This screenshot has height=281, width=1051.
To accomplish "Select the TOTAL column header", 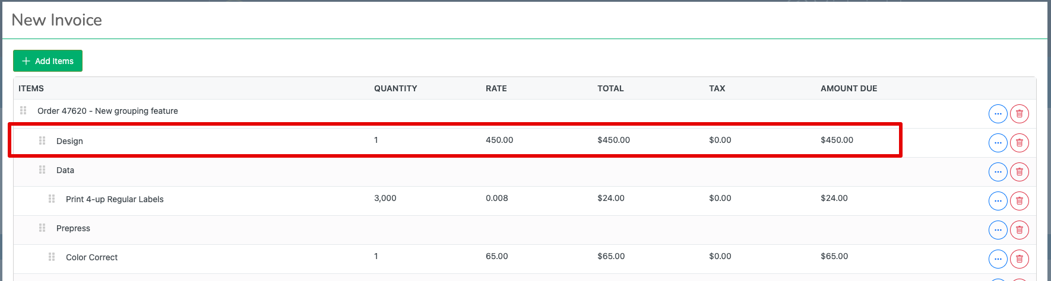I will (x=610, y=88).
